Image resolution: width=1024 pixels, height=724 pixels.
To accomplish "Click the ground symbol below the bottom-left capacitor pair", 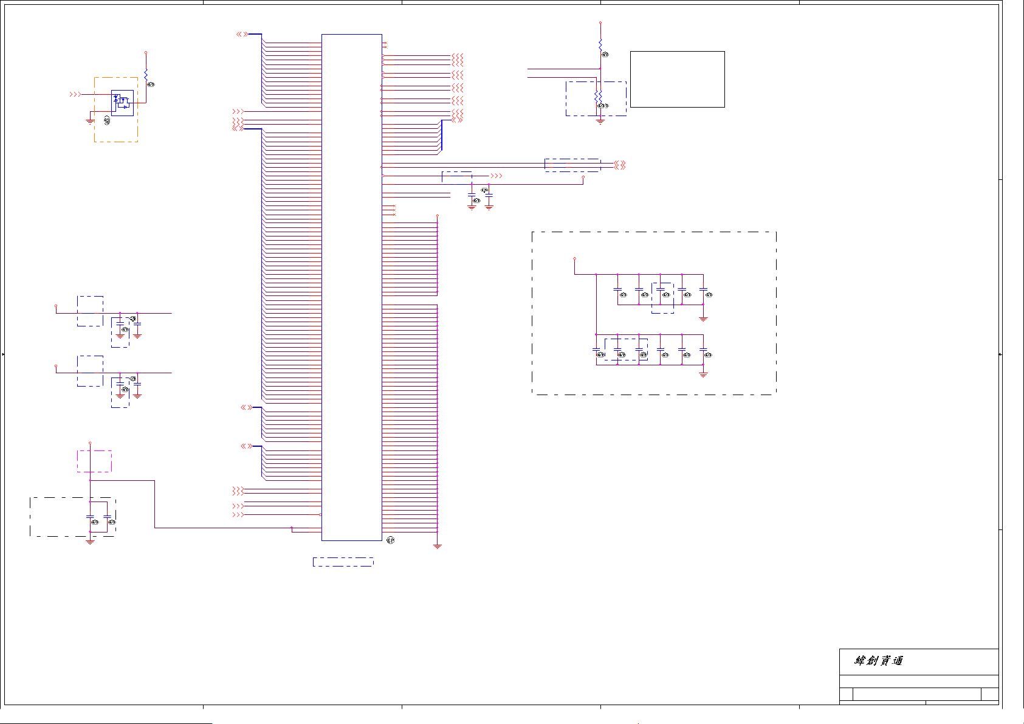I will [90, 541].
